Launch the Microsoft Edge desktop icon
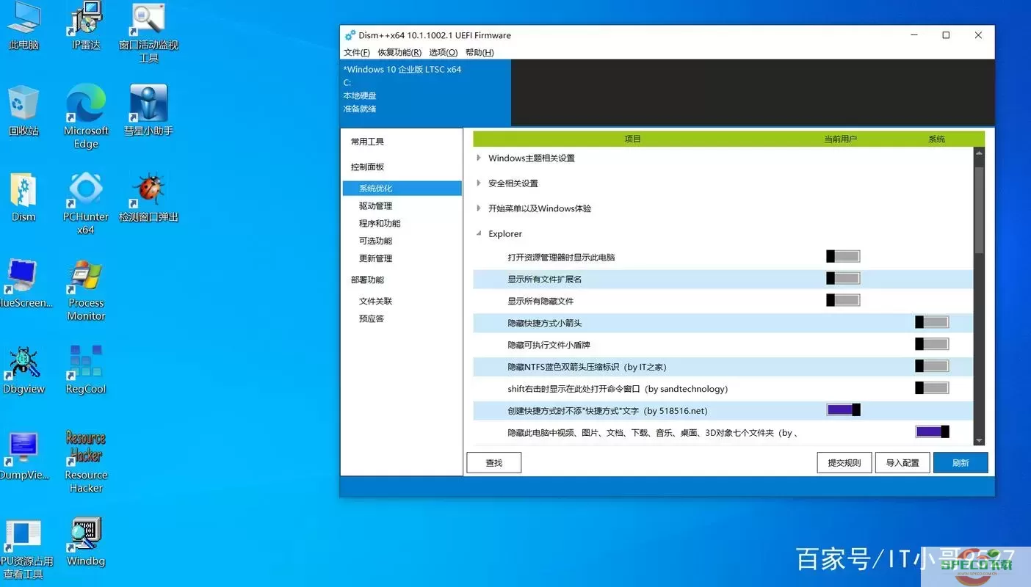This screenshot has height=587, width=1031. (x=86, y=117)
